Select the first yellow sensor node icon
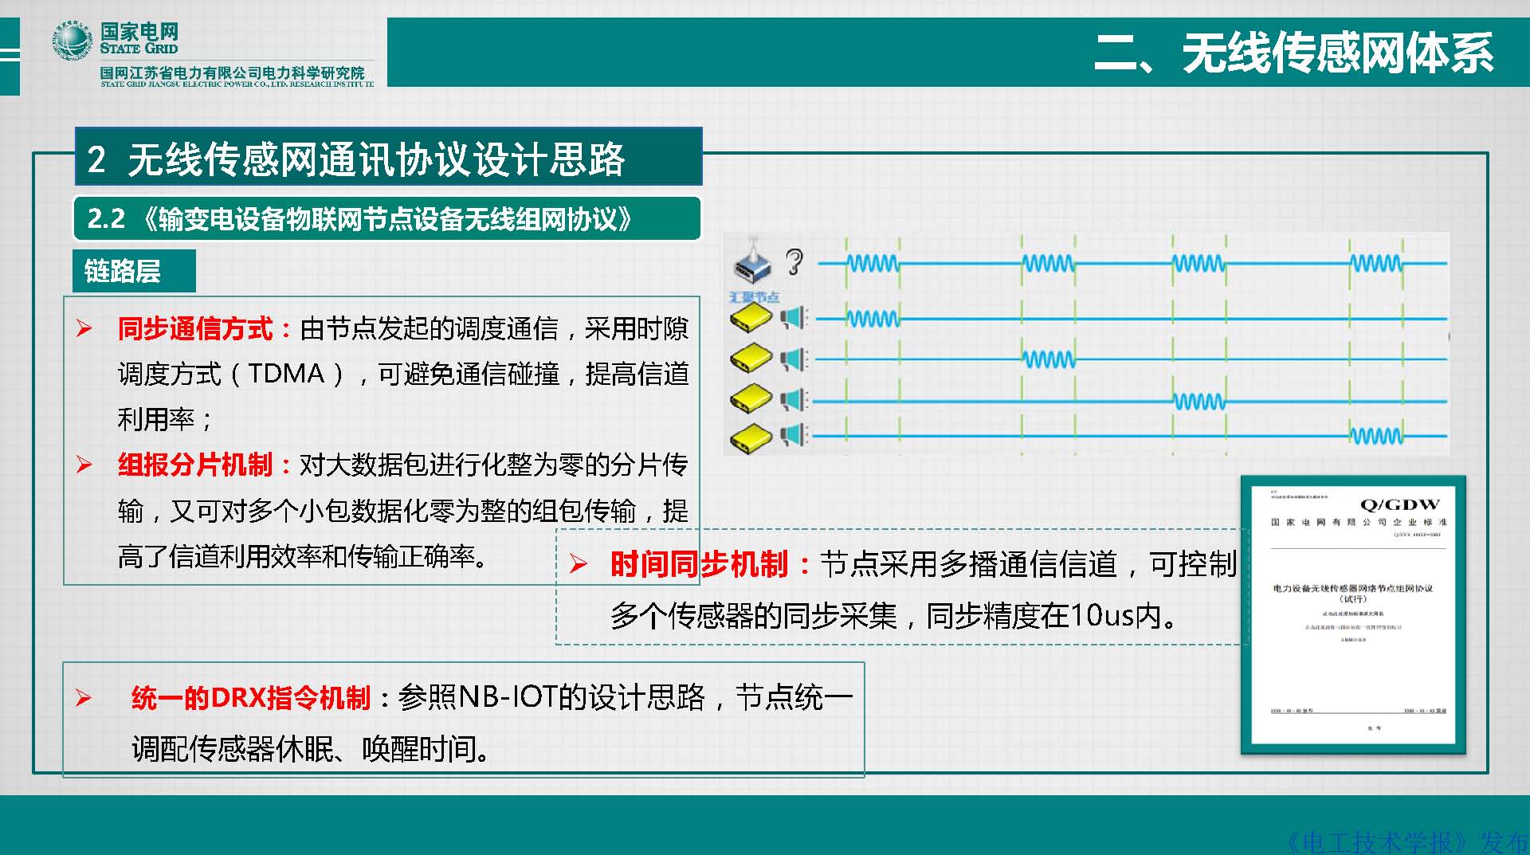The image size is (1530, 855). pyautogui.click(x=751, y=317)
